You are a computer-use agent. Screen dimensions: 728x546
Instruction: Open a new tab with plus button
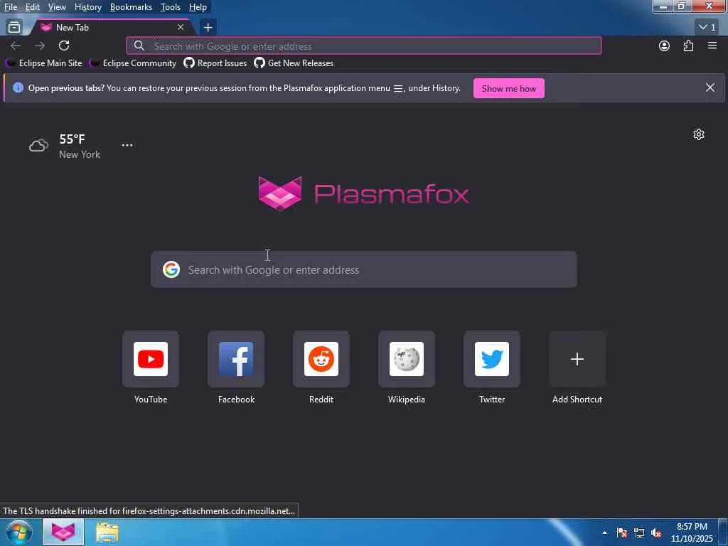coord(208,28)
